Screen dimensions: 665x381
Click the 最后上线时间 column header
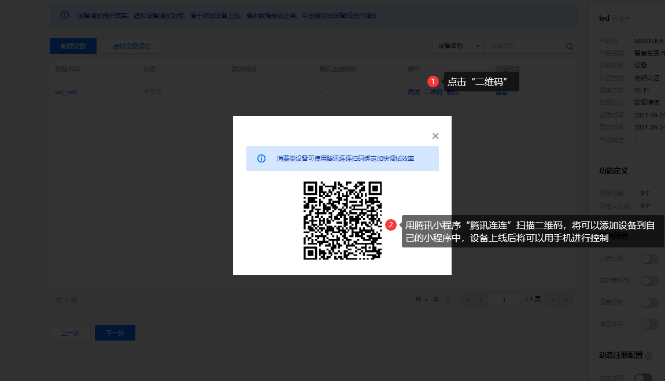tap(338, 69)
